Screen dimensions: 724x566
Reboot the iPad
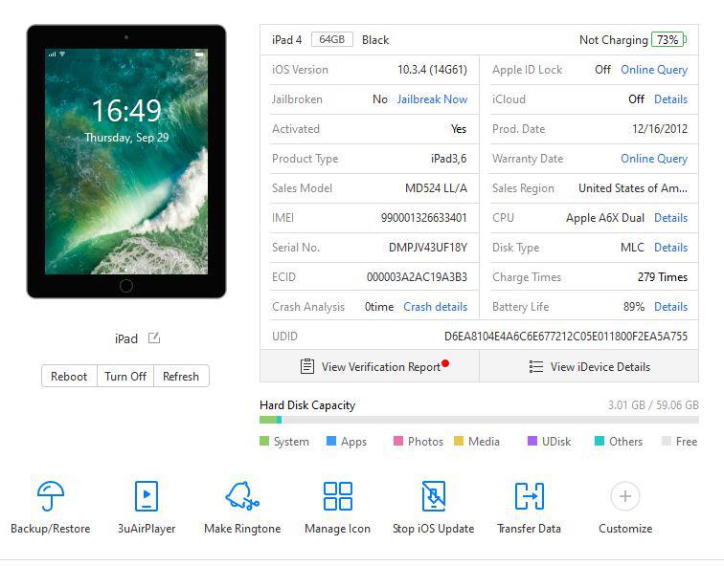tap(69, 376)
